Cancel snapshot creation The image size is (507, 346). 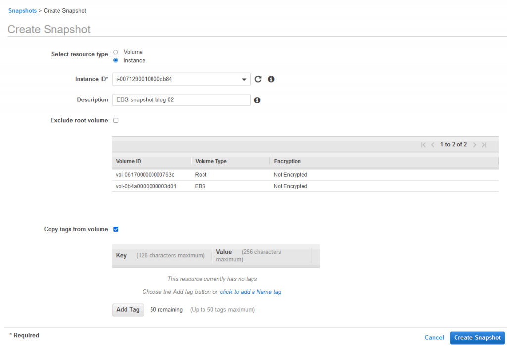click(x=434, y=337)
